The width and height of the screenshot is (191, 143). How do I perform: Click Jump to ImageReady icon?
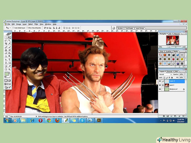tap(8, 87)
